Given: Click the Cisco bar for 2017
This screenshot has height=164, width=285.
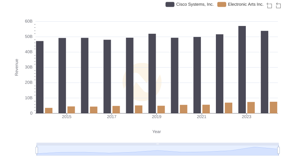Looking at the screenshot, I should point(107,76).
